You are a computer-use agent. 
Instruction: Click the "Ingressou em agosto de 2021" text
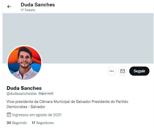(x=37, y=115)
